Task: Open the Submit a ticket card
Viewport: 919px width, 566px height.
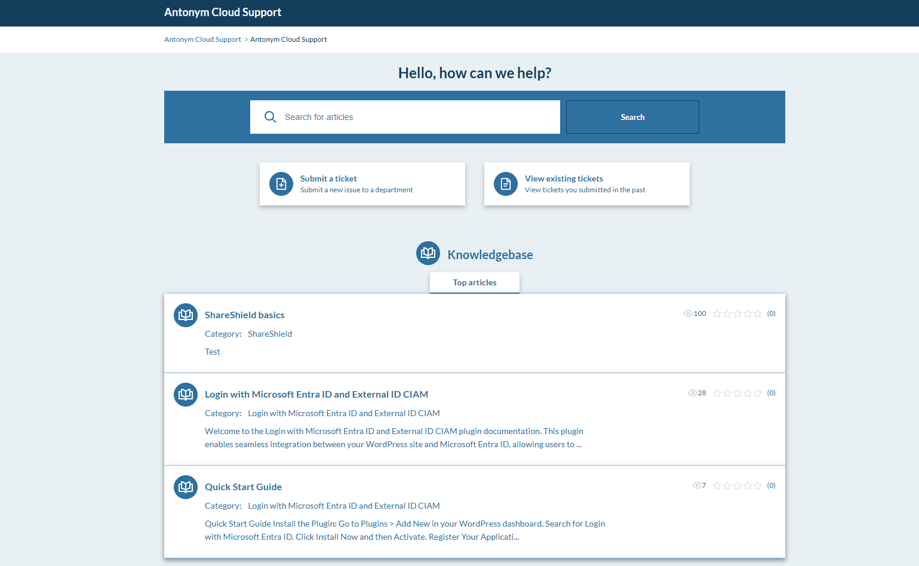Action: pyautogui.click(x=362, y=184)
